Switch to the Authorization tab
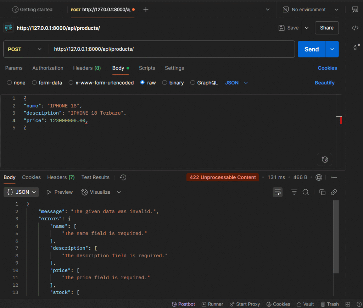Image resolution: width=363 pixels, height=308 pixels. pyautogui.click(x=48, y=68)
